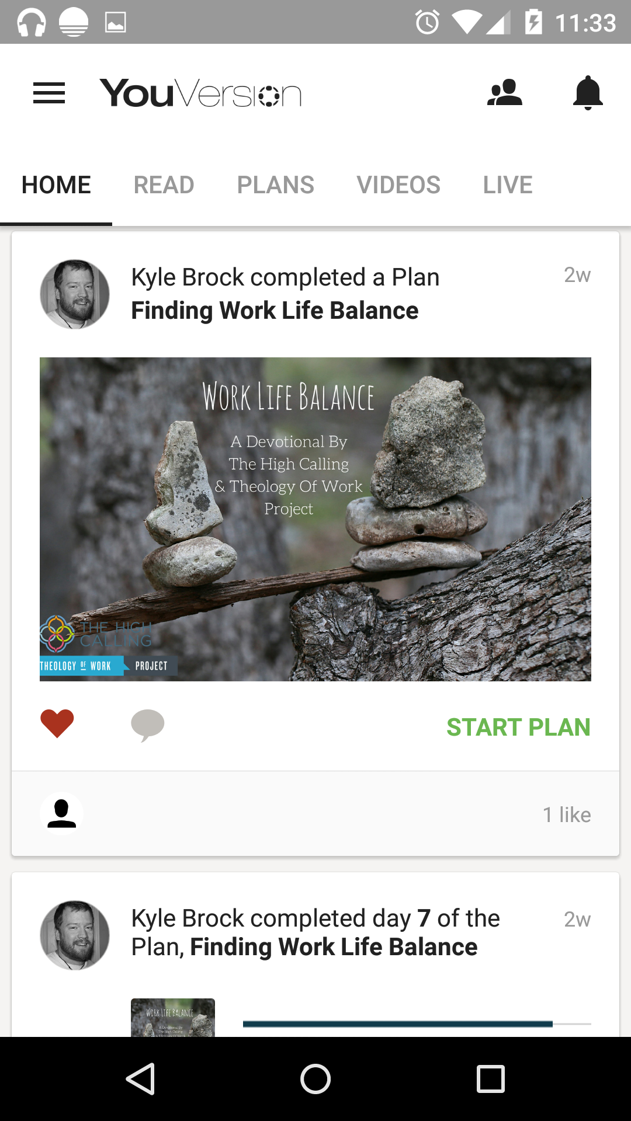631x1121 pixels.
Task: Go to the LIVE tab
Action: [x=507, y=185]
